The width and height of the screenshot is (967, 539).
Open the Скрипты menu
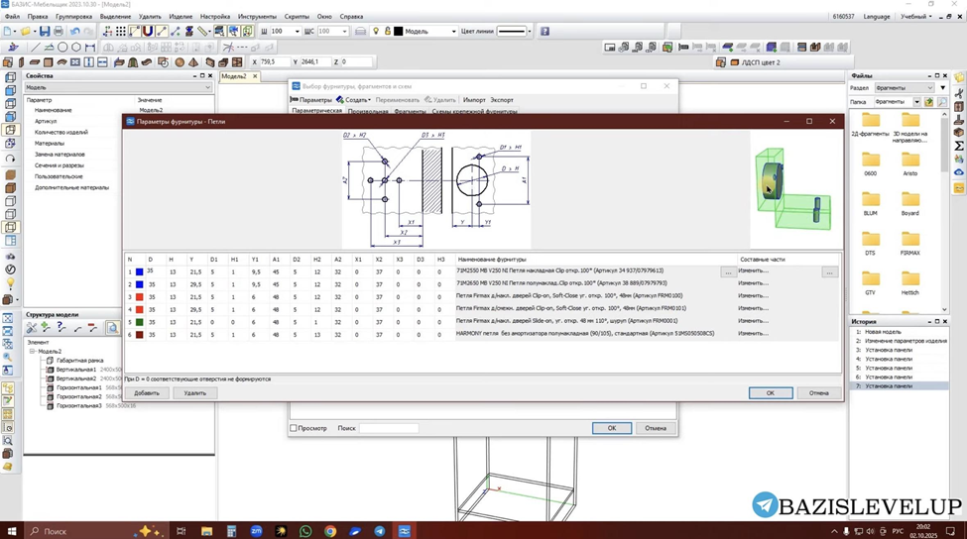[297, 17]
